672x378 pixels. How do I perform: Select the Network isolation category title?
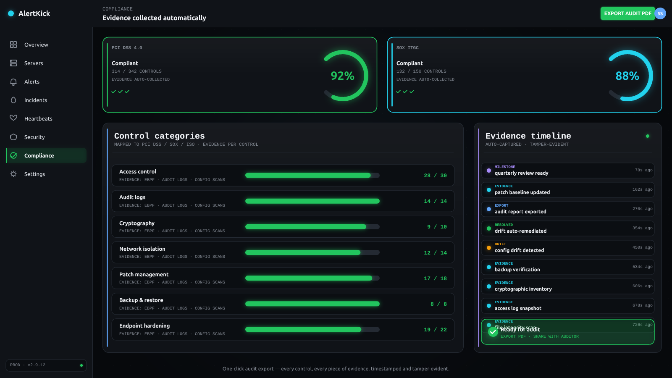(x=142, y=249)
